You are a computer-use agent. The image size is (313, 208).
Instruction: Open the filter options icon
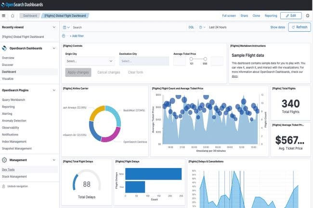(64, 36)
